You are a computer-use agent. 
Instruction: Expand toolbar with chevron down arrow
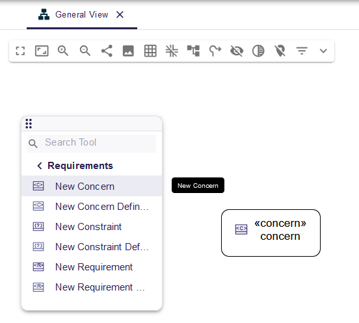click(323, 51)
